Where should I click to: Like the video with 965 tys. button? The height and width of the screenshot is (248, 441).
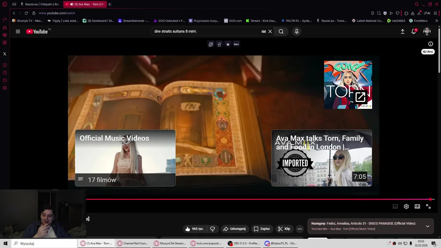point(194,229)
